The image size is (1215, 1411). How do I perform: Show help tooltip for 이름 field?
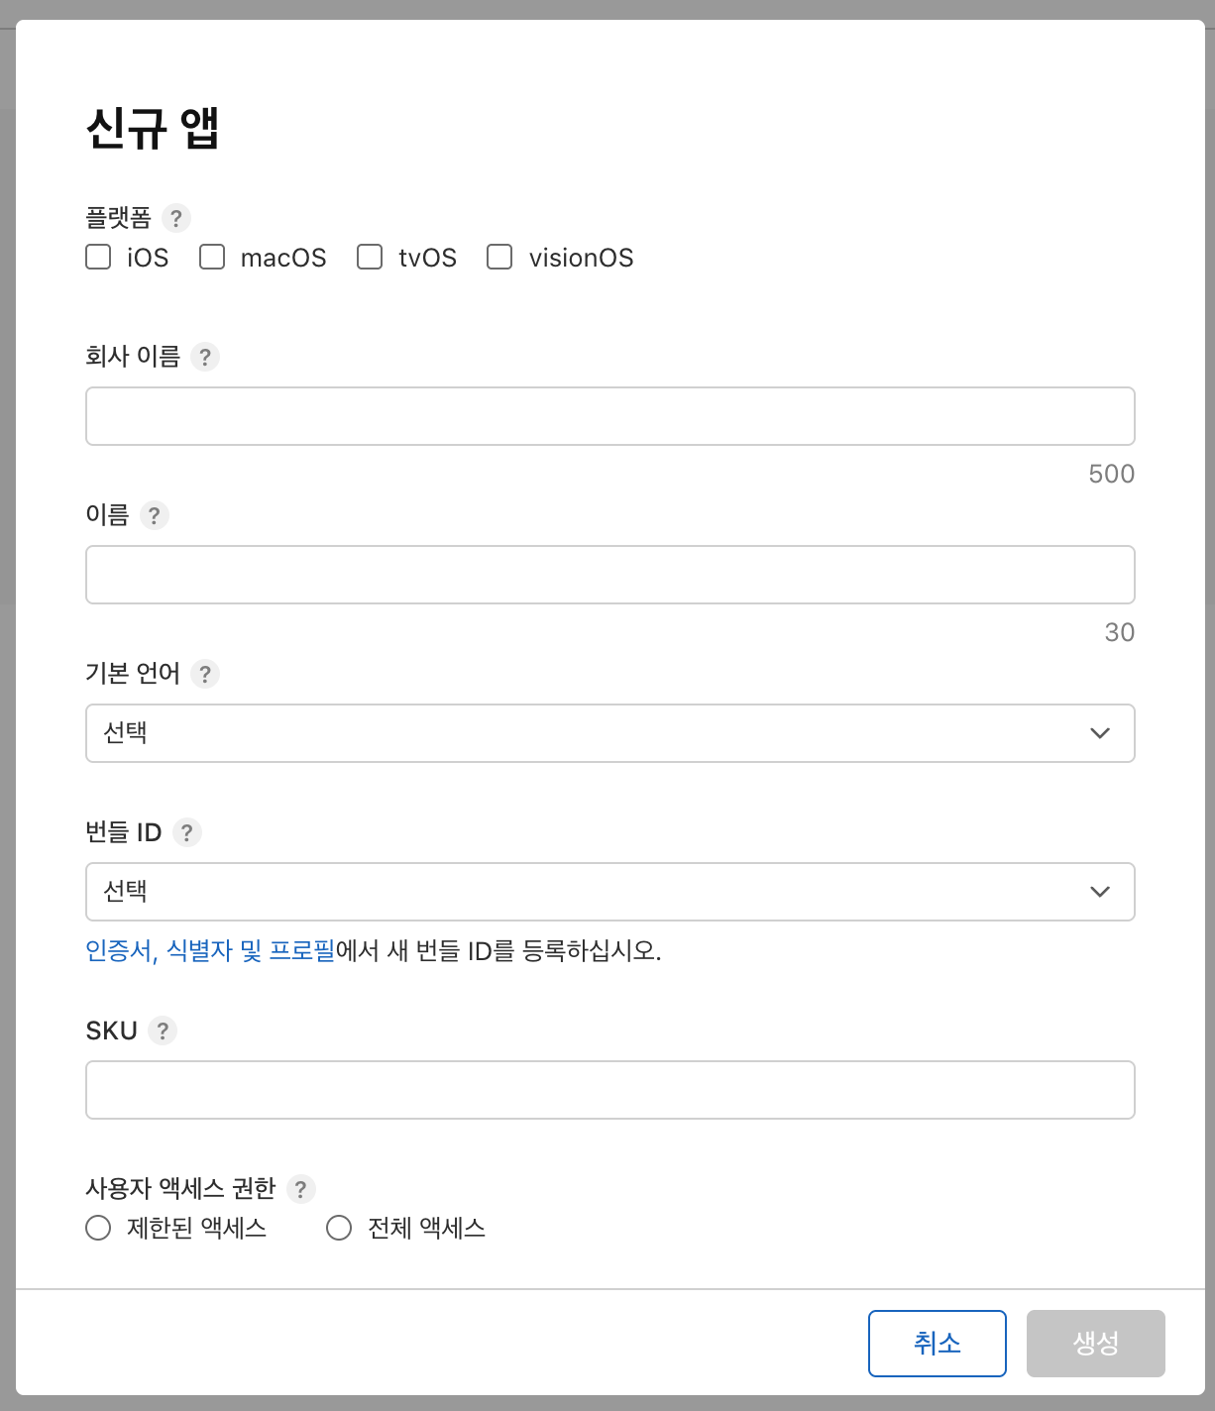[155, 515]
